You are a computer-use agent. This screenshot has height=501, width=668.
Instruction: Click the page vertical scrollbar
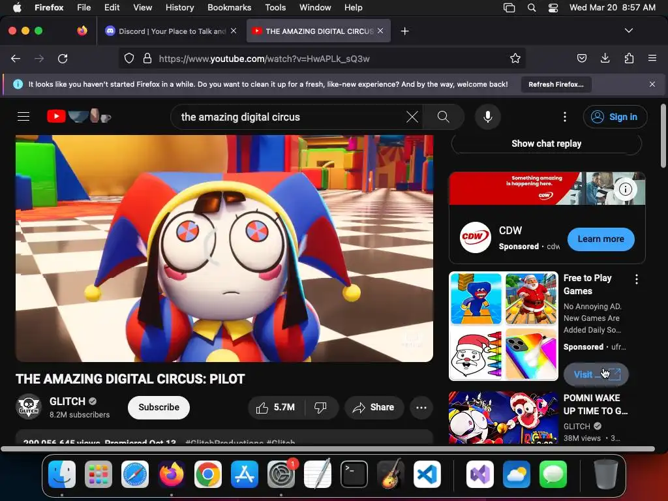point(663,136)
